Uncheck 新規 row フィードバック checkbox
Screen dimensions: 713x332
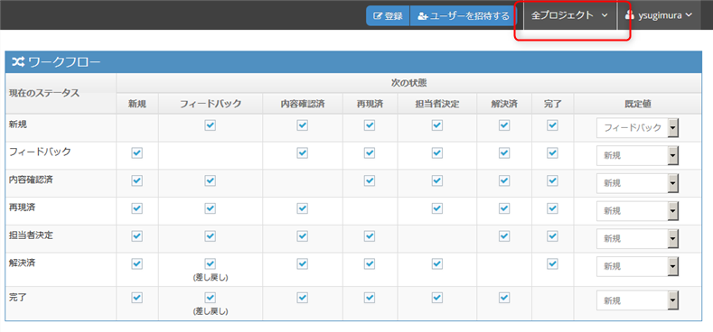point(210,125)
